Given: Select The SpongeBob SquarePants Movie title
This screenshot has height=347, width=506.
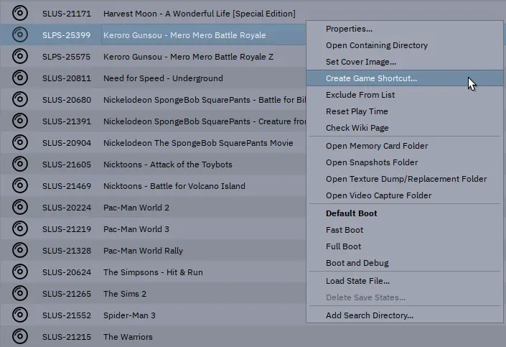Looking at the screenshot, I should [198, 143].
